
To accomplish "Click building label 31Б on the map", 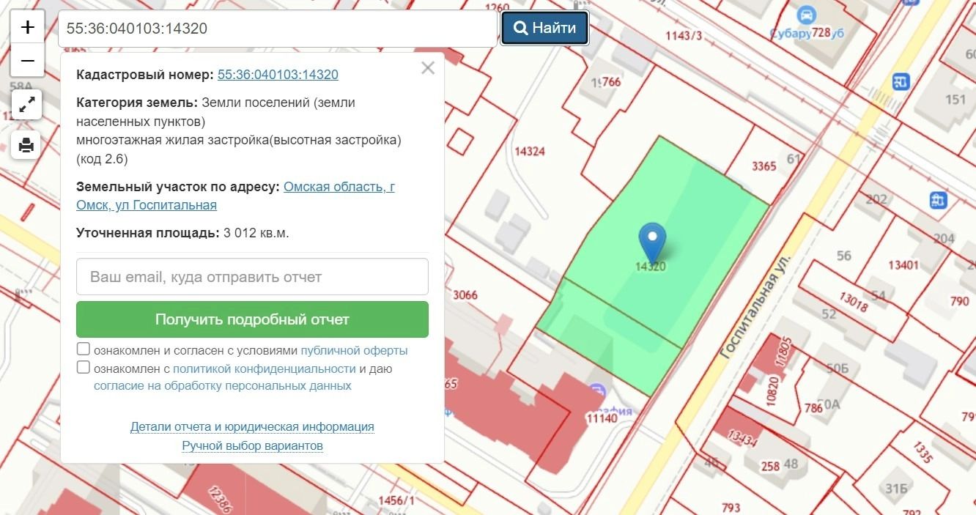I will pyautogui.click(x=896, y=489).
